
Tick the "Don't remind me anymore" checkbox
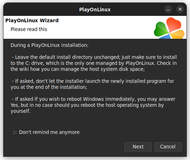(15, 133)
